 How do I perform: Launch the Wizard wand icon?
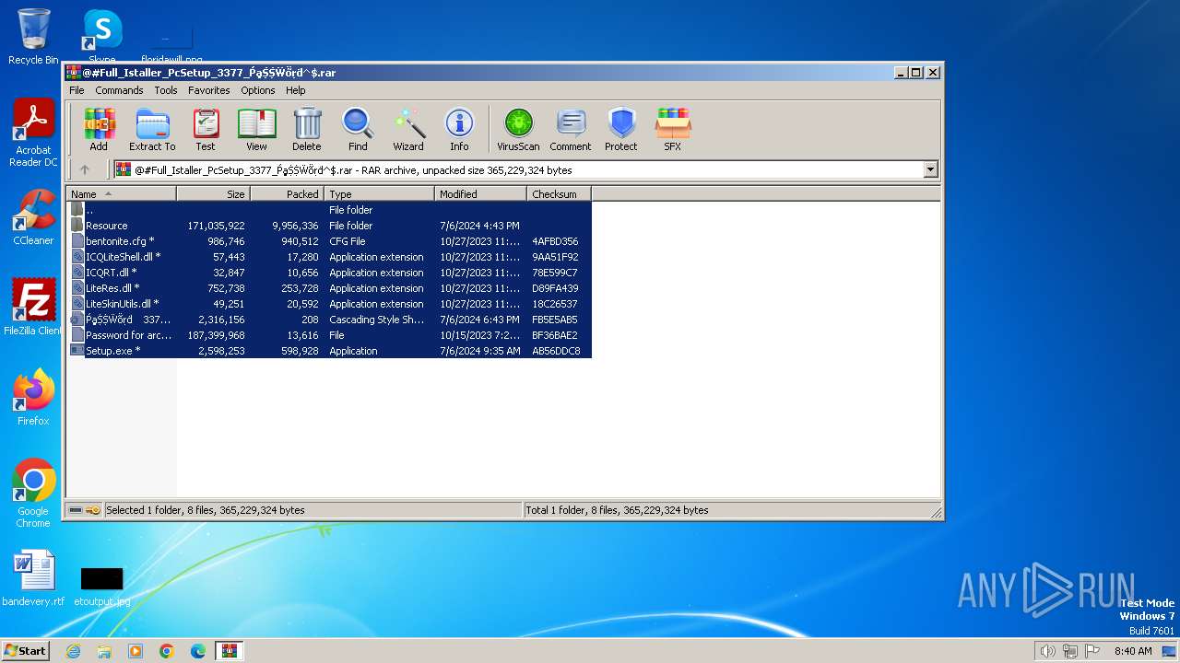pos(408,129)
